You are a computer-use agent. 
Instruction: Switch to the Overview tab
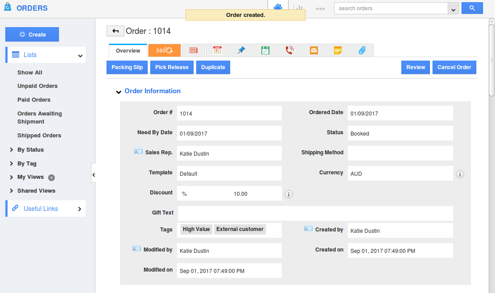128,51
